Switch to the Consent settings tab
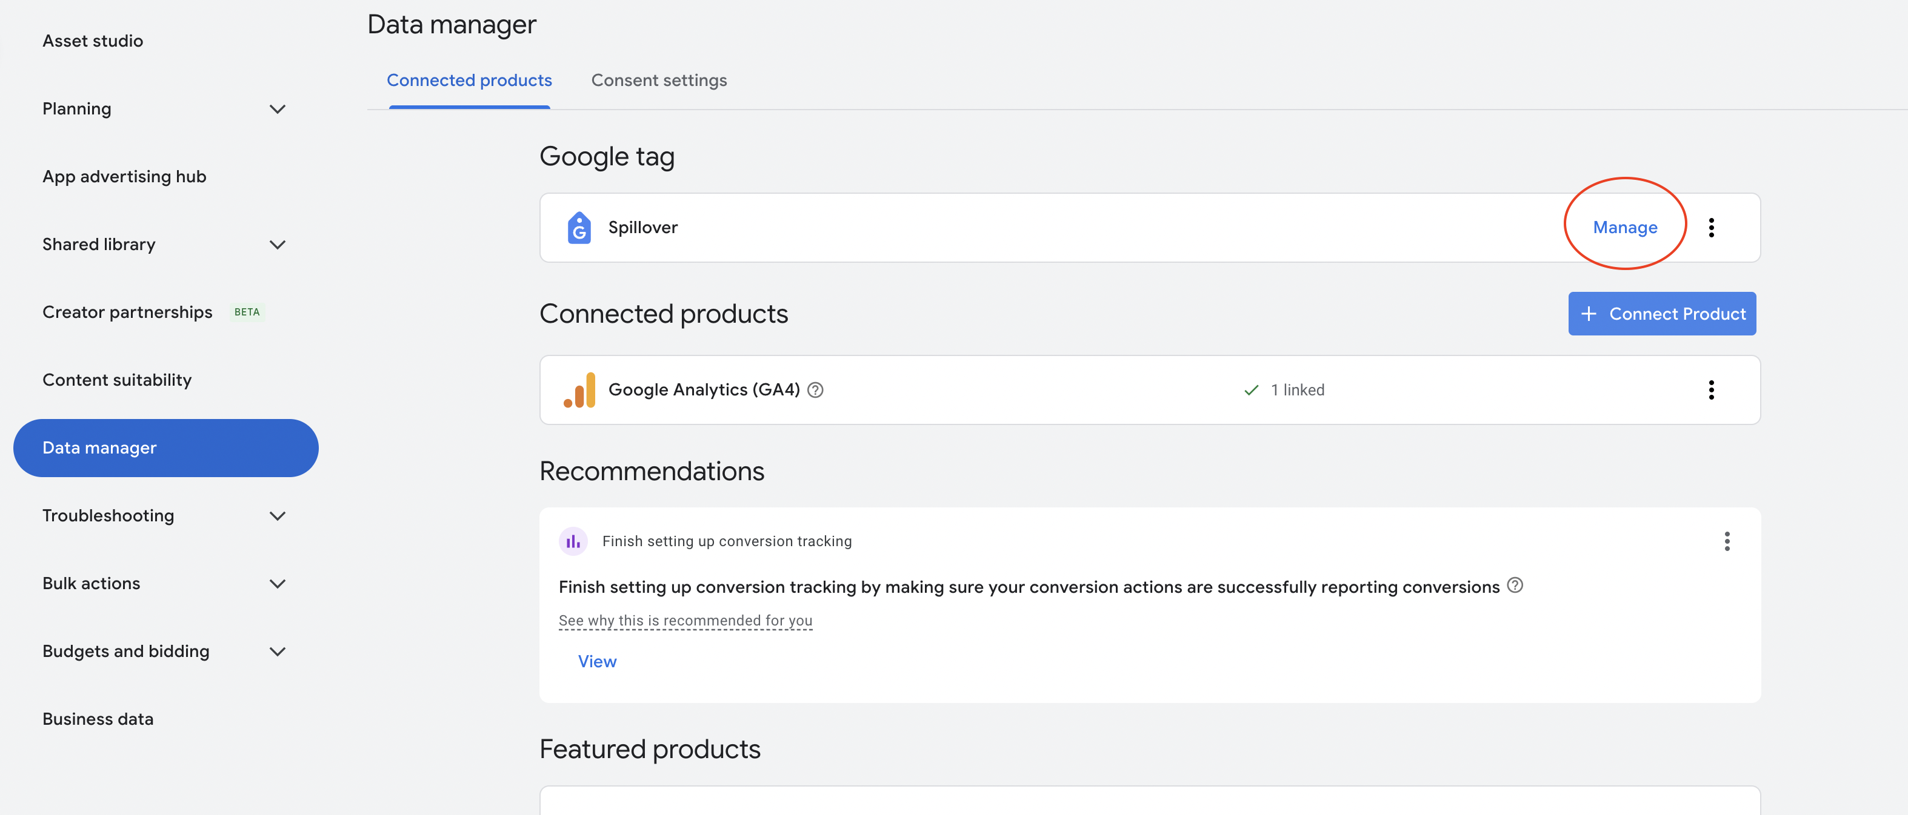The image size is (1908, 815). (658, 80)
